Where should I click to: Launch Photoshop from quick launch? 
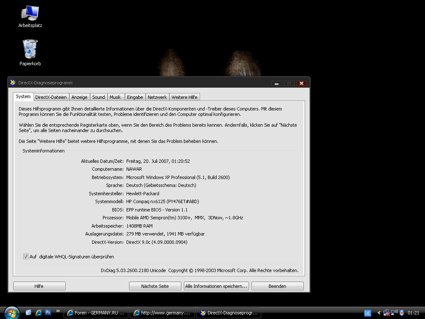(x=48, y=312)
